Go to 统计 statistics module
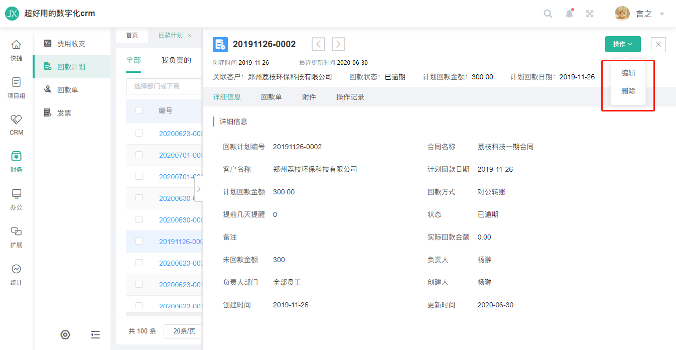The width and height of the screenshot is (676, 350). coord(16,274)
